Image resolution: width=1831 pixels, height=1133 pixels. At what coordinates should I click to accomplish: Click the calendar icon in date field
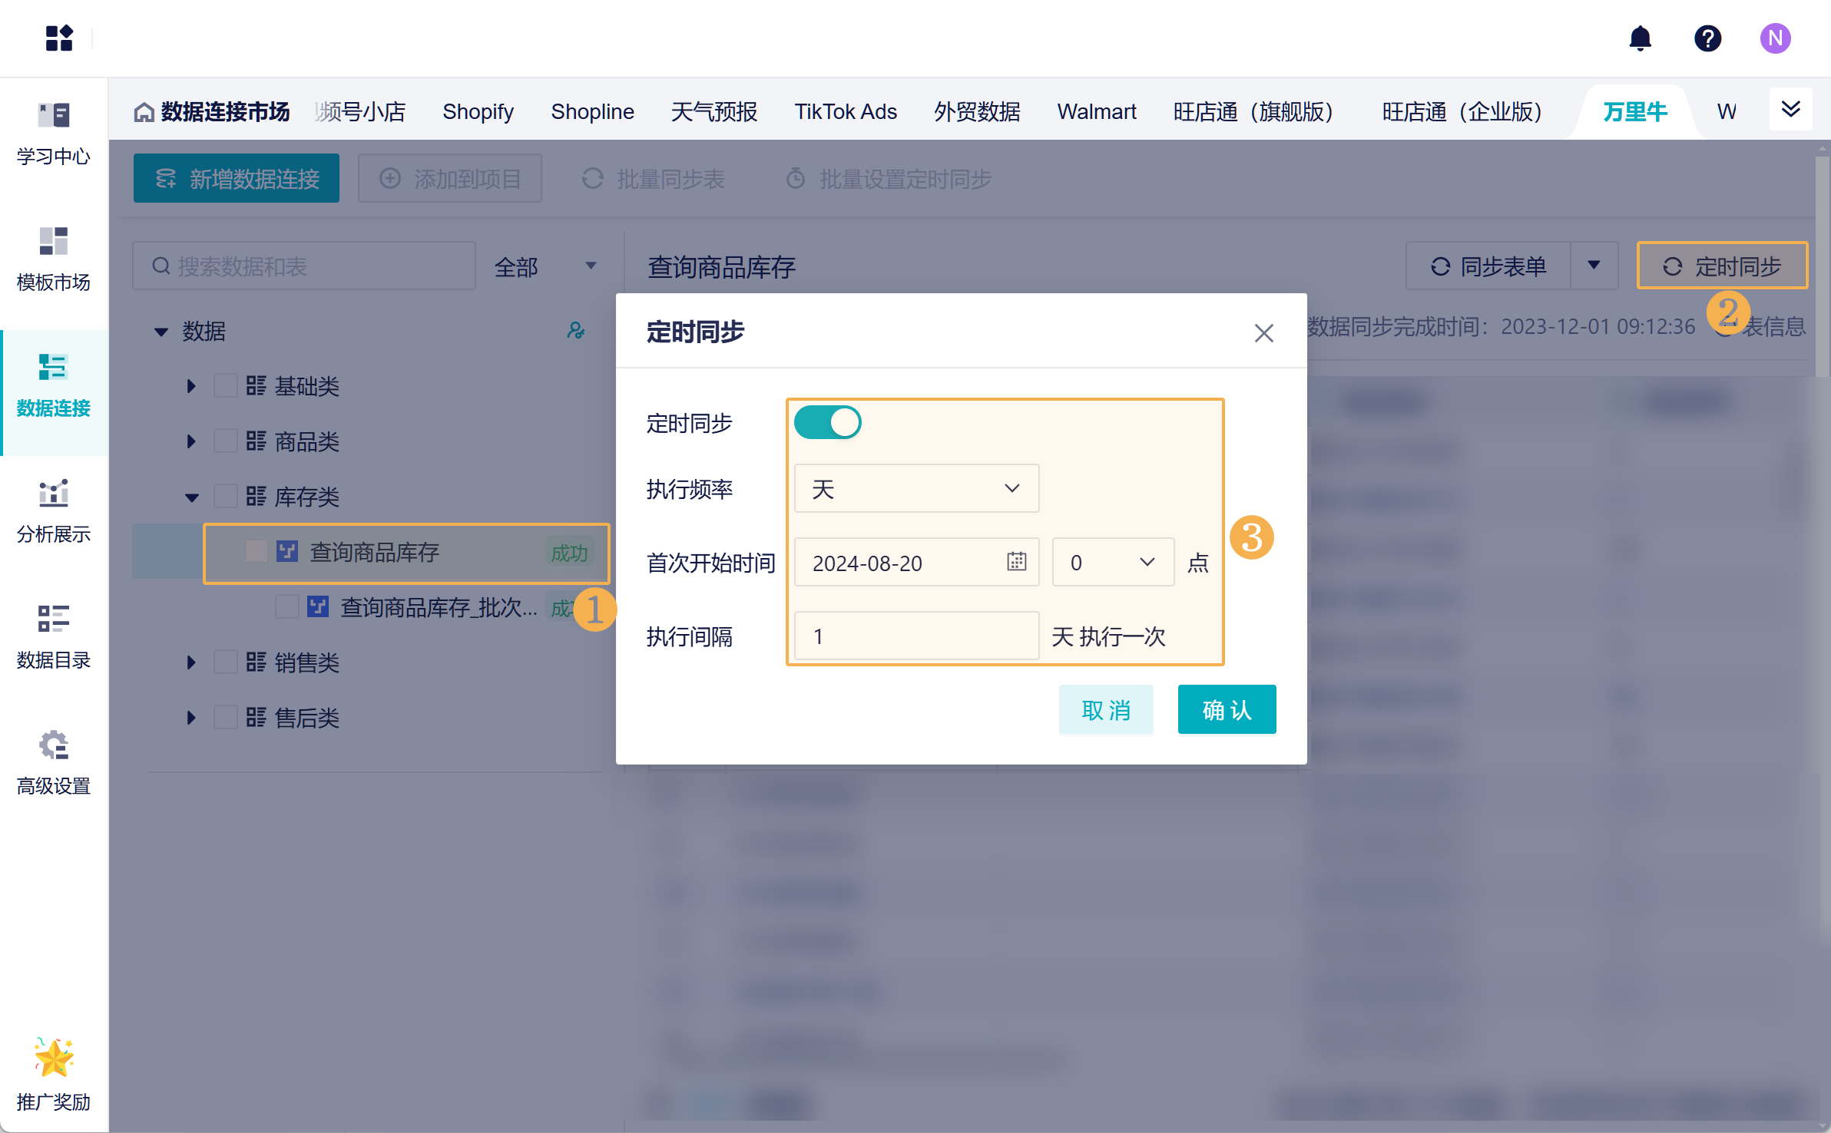(1016, 562)
